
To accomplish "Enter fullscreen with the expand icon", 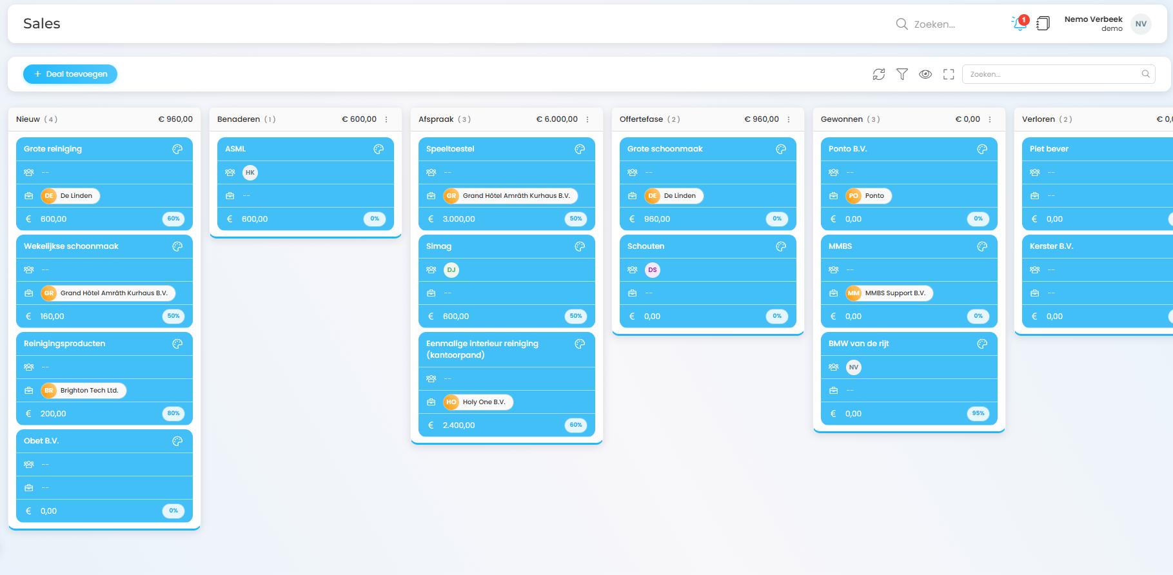I will [x=949, y=74].
